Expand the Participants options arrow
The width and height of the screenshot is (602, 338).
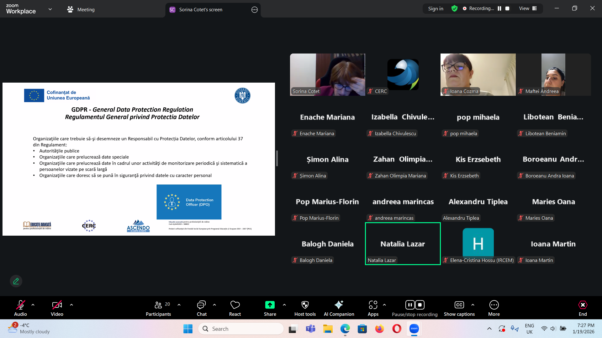pyautogui.click(x=179, y=305)
